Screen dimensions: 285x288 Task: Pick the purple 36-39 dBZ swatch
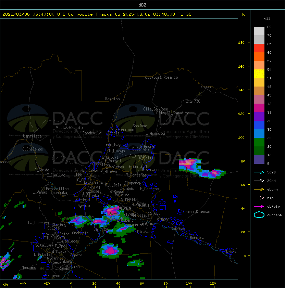(259, 117)
